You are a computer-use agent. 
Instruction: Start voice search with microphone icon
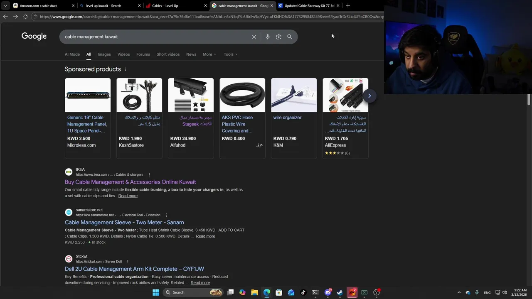tap(267, 37)
